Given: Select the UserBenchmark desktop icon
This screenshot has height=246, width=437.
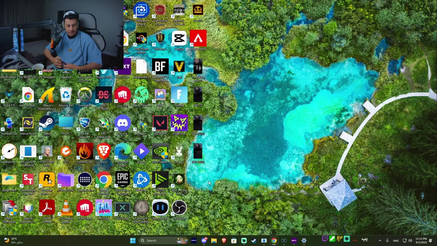Looking at the screenshot, I should coord(9,153).
